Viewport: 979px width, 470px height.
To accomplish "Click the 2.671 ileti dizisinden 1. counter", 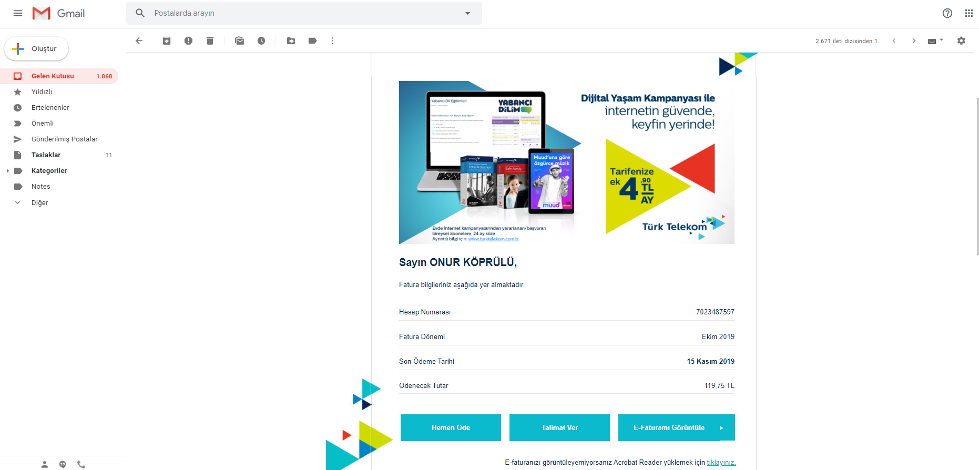I will point(847,41).
